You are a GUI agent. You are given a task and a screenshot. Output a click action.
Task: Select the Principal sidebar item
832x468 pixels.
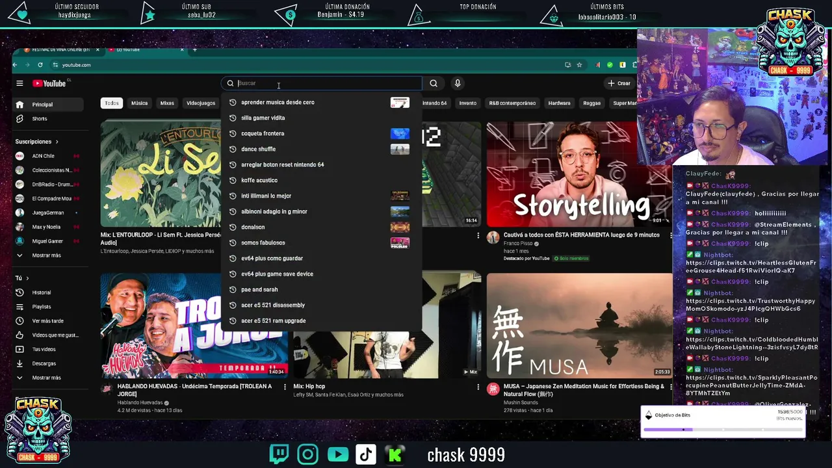49,105
